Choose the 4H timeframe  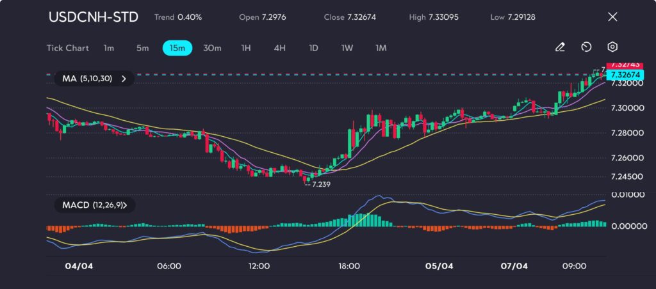[279, 48]
